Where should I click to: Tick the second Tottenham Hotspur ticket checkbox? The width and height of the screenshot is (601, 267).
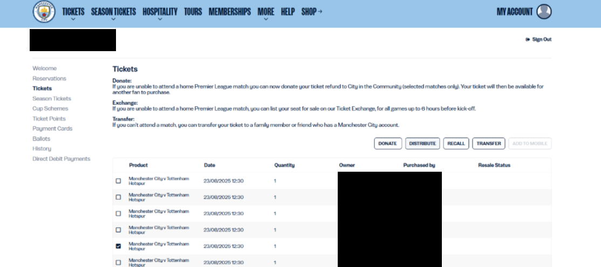tap(119, 198)
